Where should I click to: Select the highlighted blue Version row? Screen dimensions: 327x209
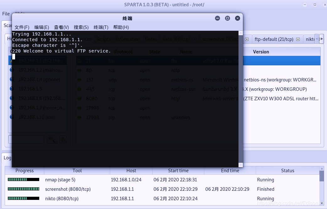282,61
